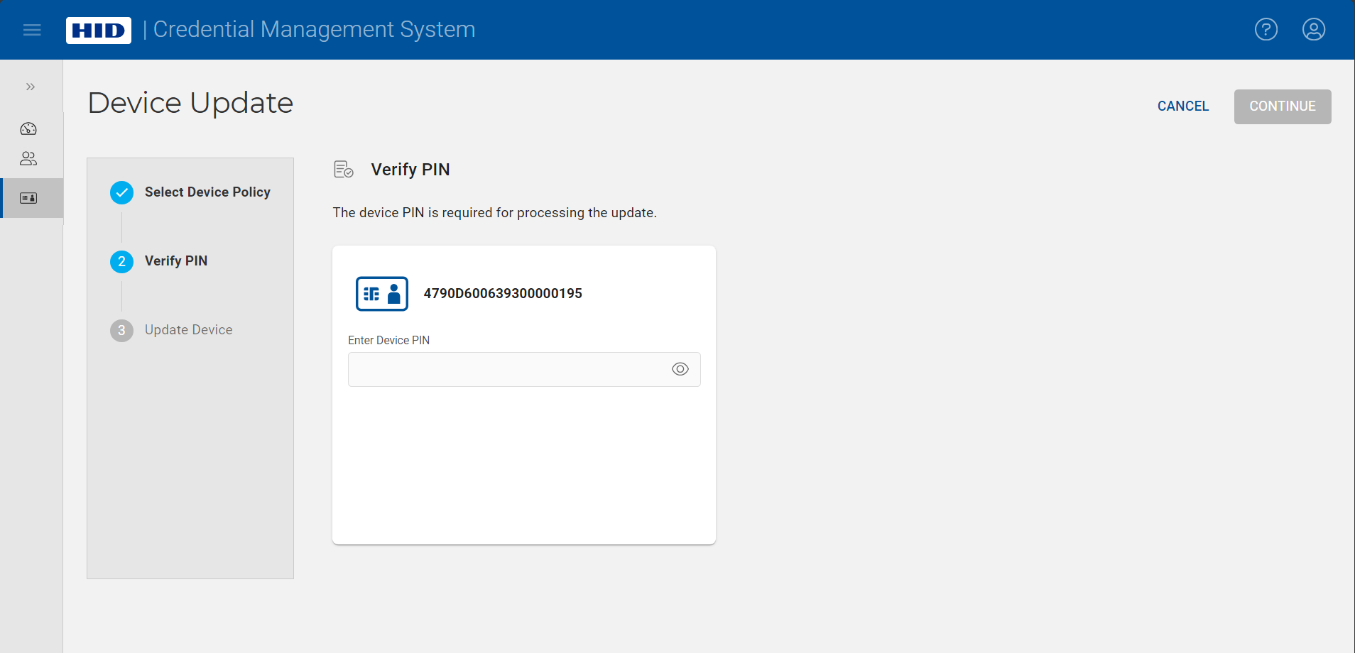The height and width of the screenshot is (653, 1355).
Task: Open the hamburger navigation menu
Action: point(32,30)
